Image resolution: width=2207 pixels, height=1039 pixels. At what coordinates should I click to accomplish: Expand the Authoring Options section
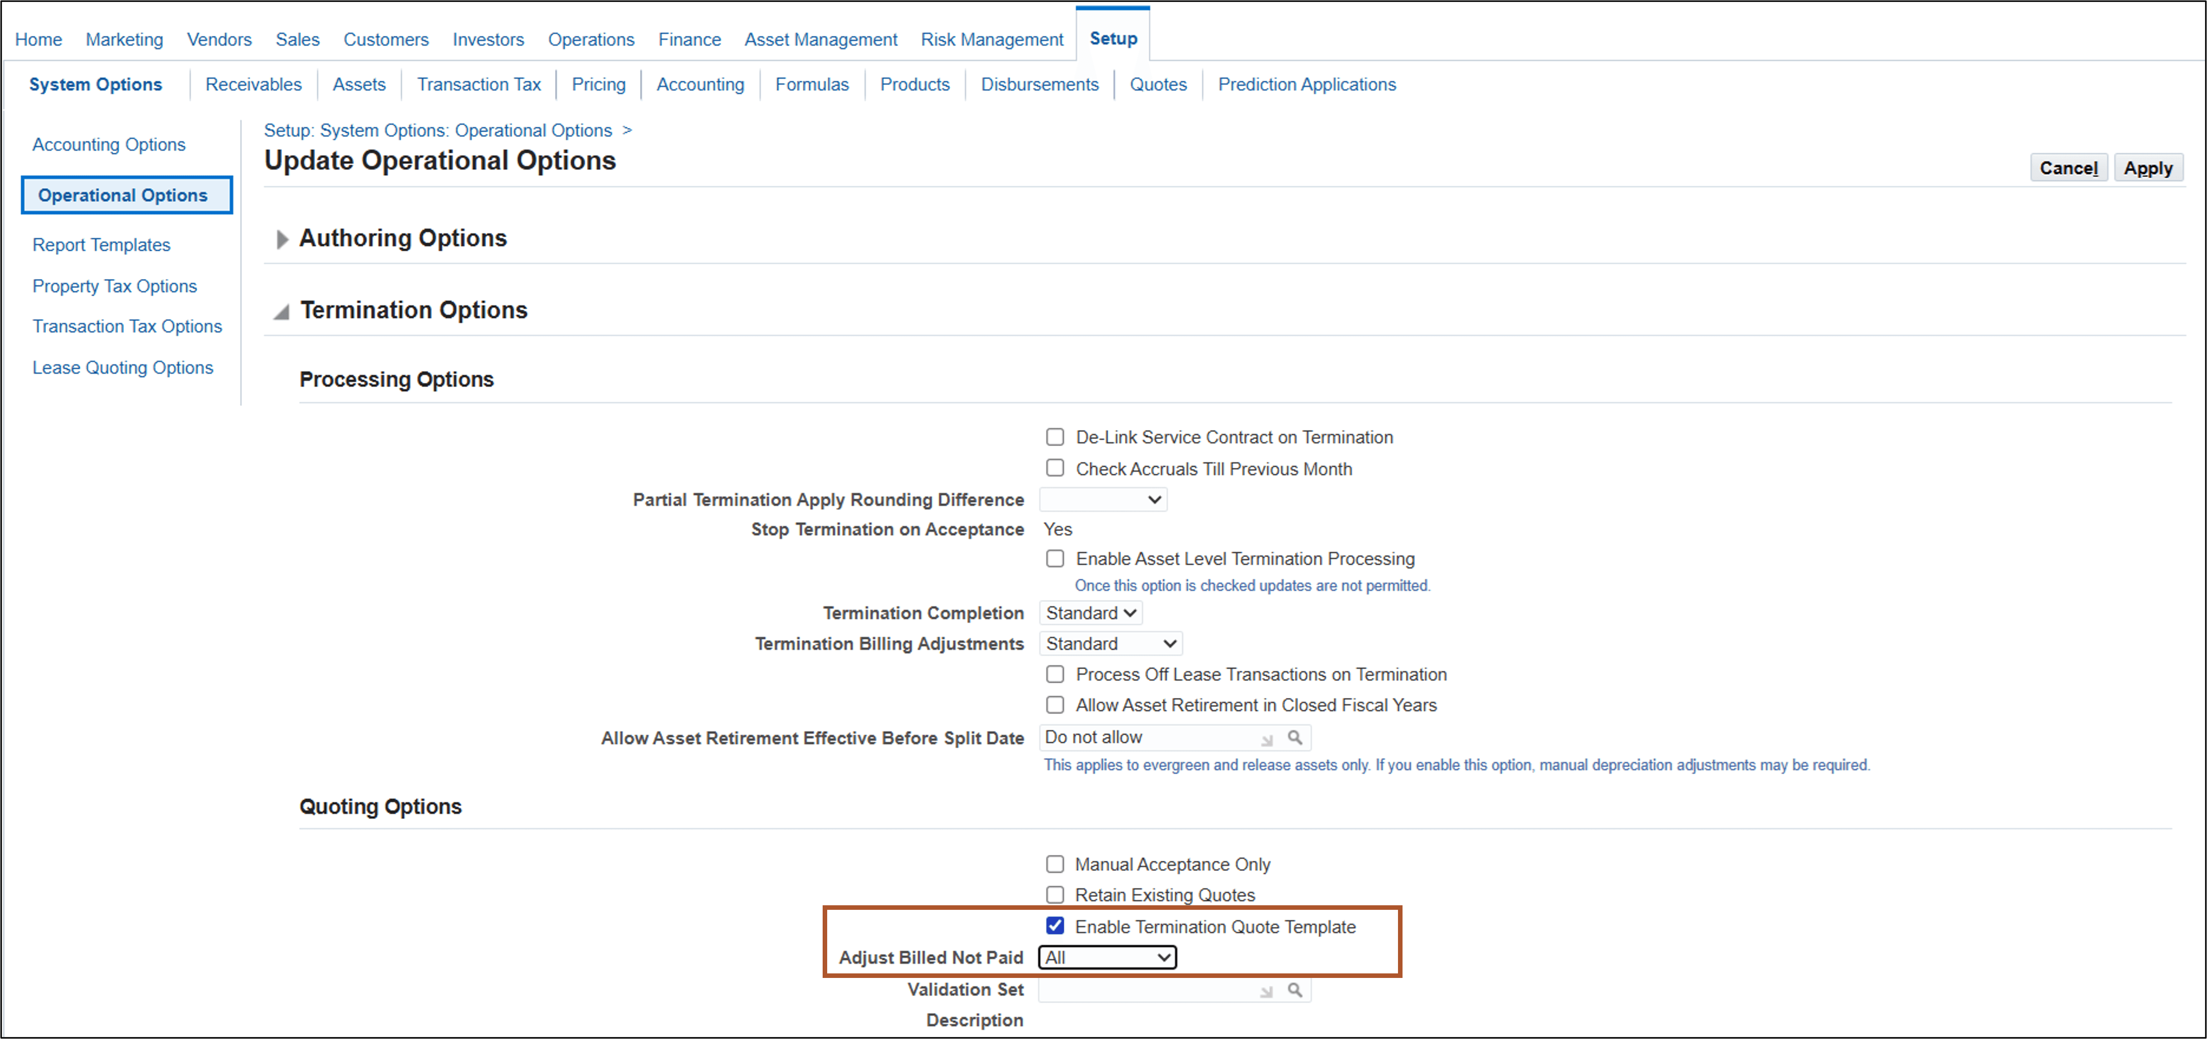click(282, 239)
